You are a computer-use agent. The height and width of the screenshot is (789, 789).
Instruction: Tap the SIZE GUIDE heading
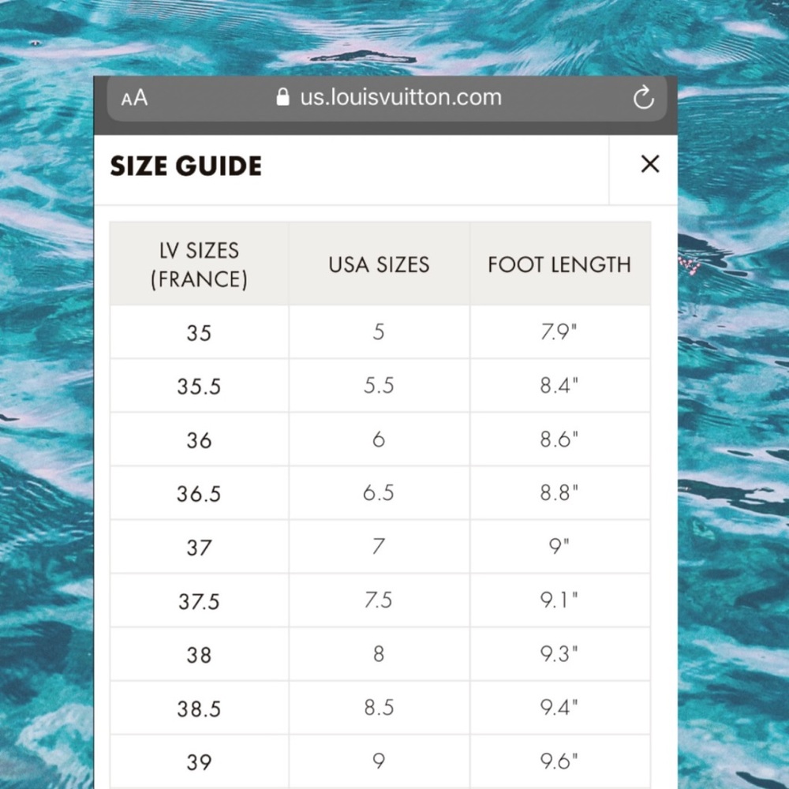[x=186, y=166]
